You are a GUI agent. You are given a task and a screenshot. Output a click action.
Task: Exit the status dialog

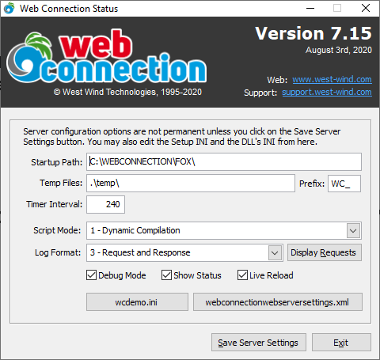point(341,343)
